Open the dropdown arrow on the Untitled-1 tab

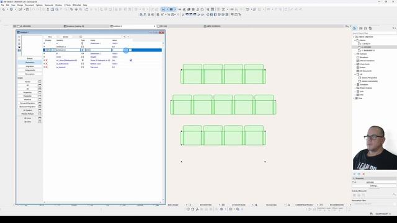pos(154,26)
